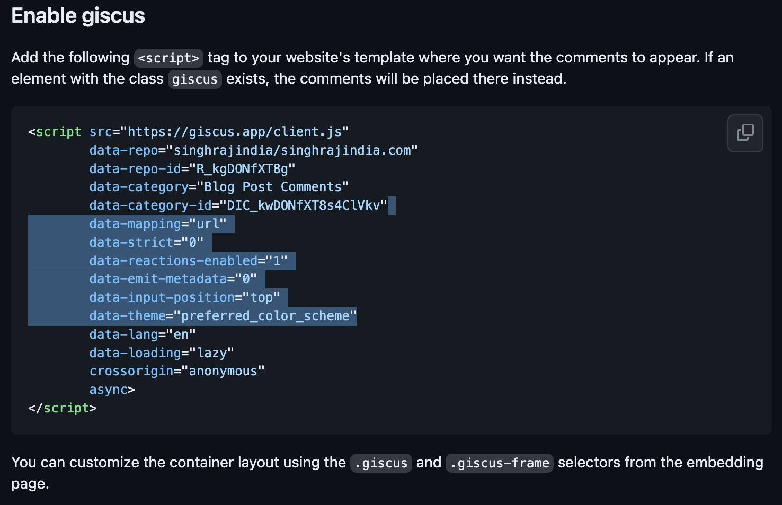Click the inline <script> code tag
782x505 pixels.
click(168, 58)
